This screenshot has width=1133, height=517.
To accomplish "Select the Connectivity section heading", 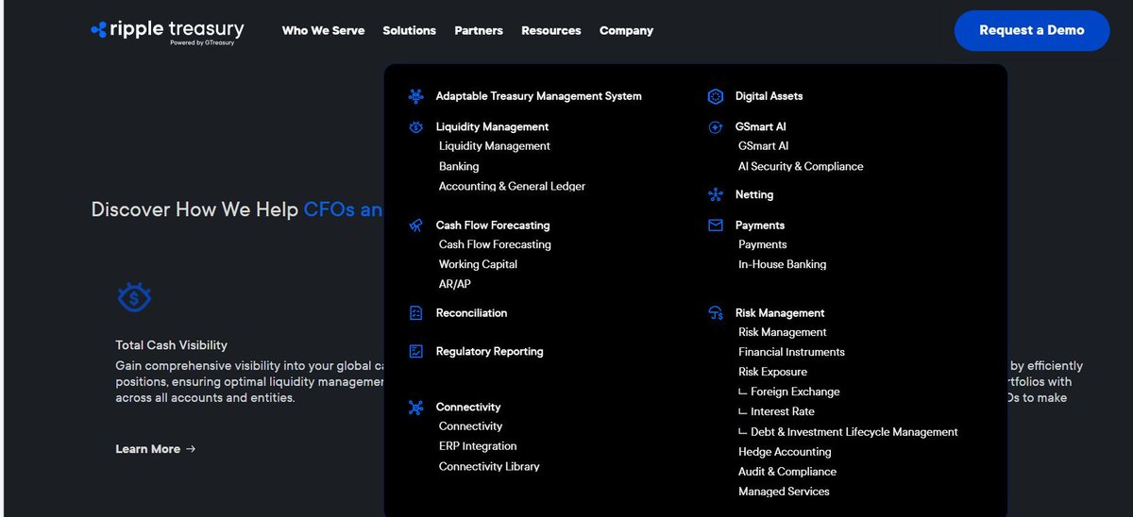I will pyautogui.click(x=468, y=408).
